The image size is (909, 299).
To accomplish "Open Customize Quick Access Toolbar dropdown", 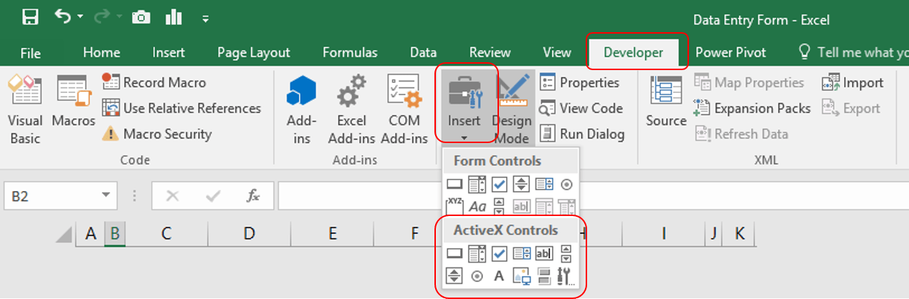I will pos(206,18).
